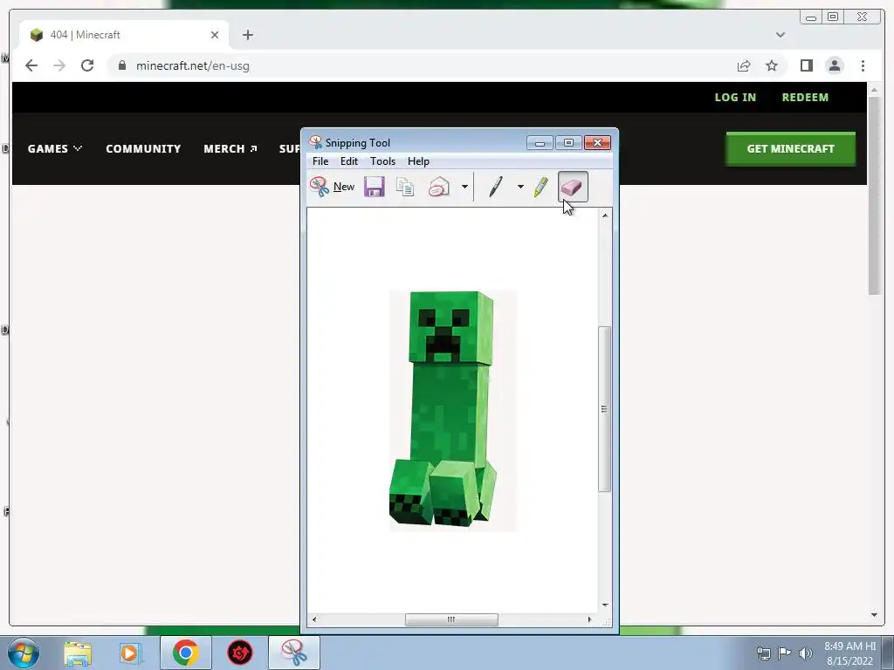This screenshot has height=670, width=894.
Task: Click the lock icon in address bar
Action: tap(121, 65)
